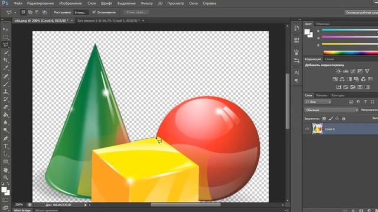Select the Pen tool
Screen dimensions: 378x212
[5, 138]
